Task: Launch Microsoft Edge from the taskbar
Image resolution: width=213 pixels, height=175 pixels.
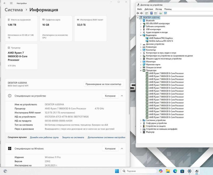Action: 175,171
